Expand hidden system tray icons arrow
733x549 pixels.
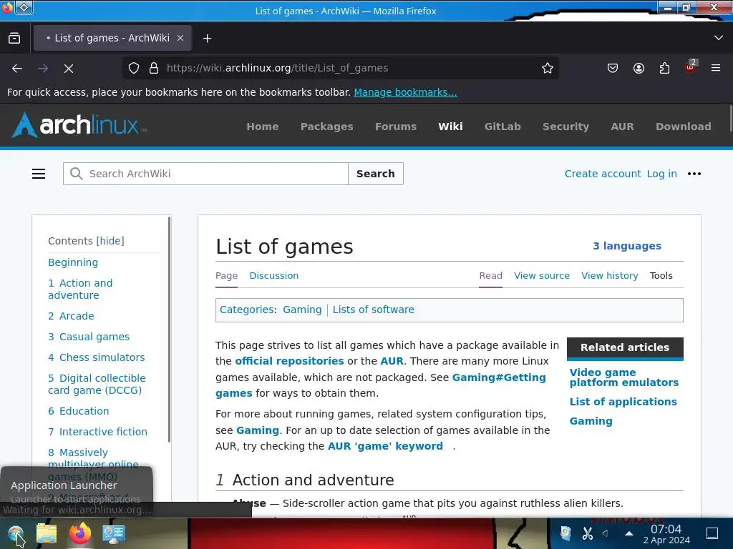[x=629, y=533]
